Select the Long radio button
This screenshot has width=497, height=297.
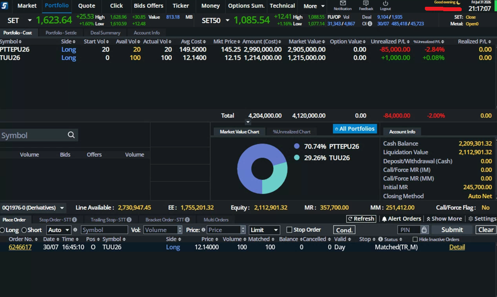[x=2, y=230]
